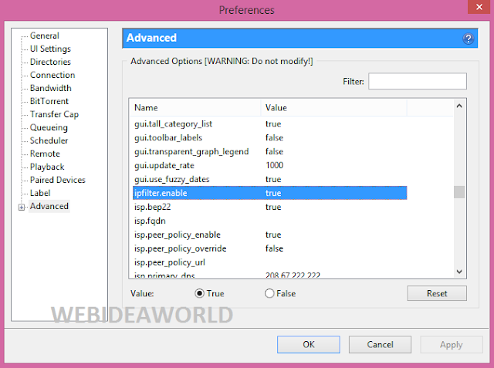
Task: Click false value of gui.toolbar_labels
Action: coord(275,137)
